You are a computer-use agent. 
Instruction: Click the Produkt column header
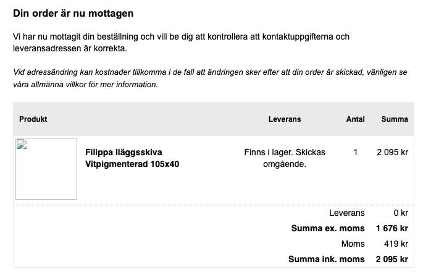(x=33, y=119)
